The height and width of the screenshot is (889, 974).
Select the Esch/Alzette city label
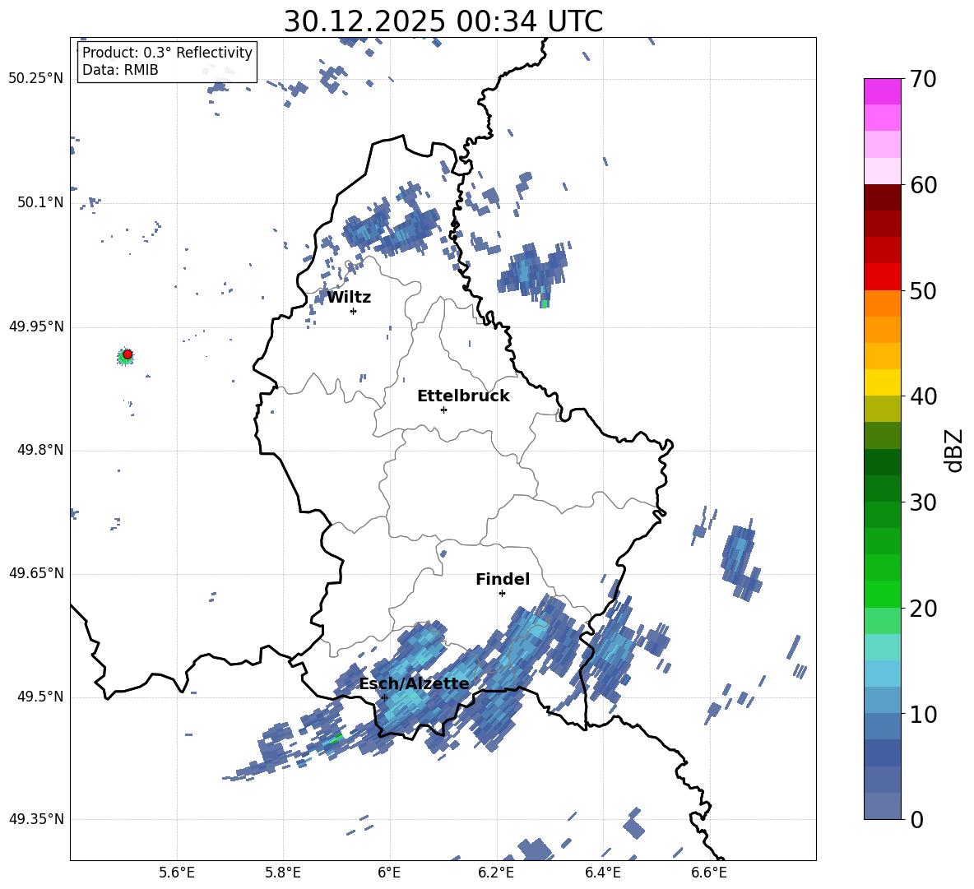point(414,684)
